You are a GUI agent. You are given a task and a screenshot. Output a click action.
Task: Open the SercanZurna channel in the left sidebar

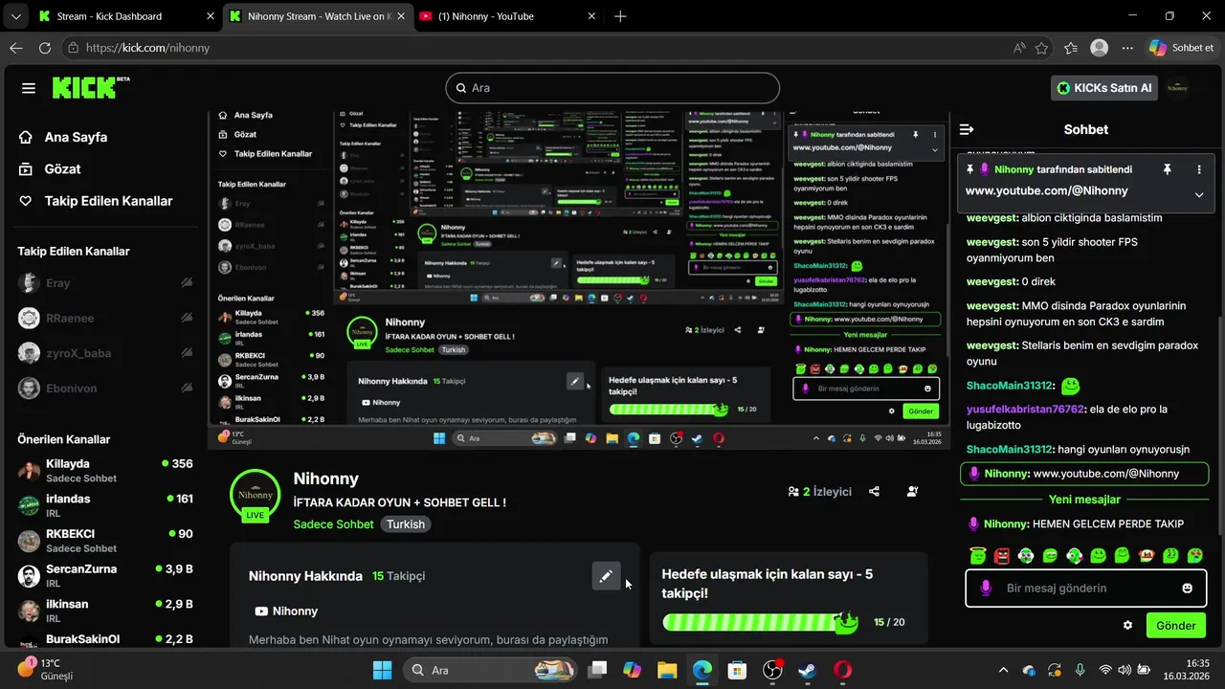tap(105, 575)
